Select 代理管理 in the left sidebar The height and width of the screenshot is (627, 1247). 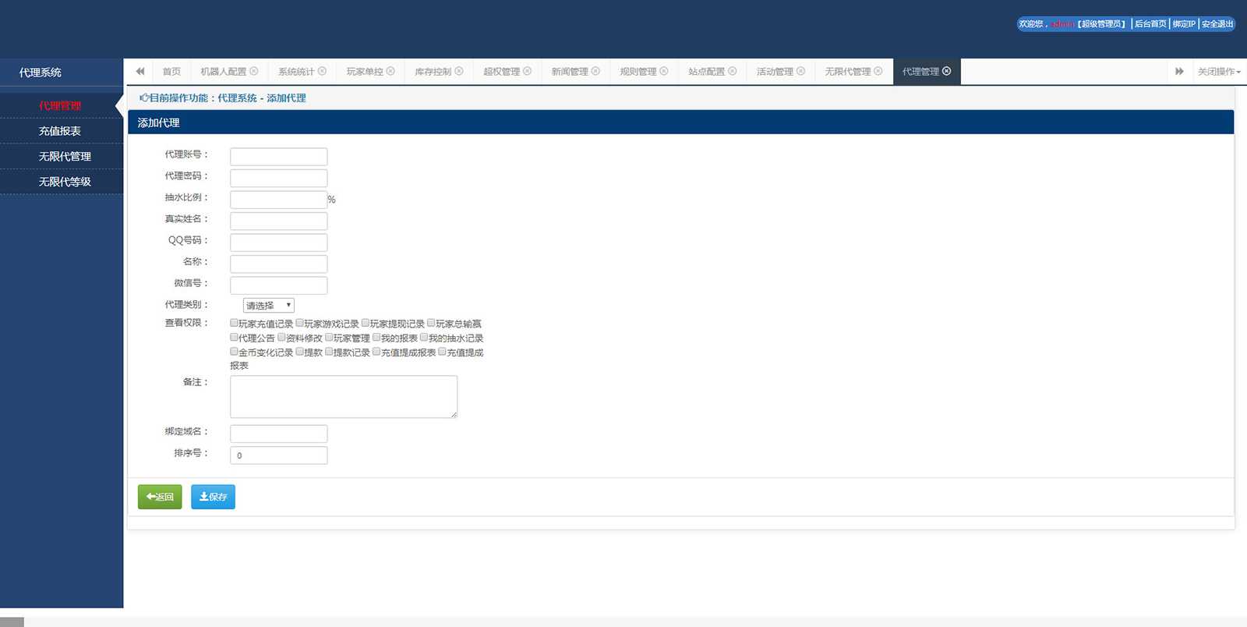[61, 105]
